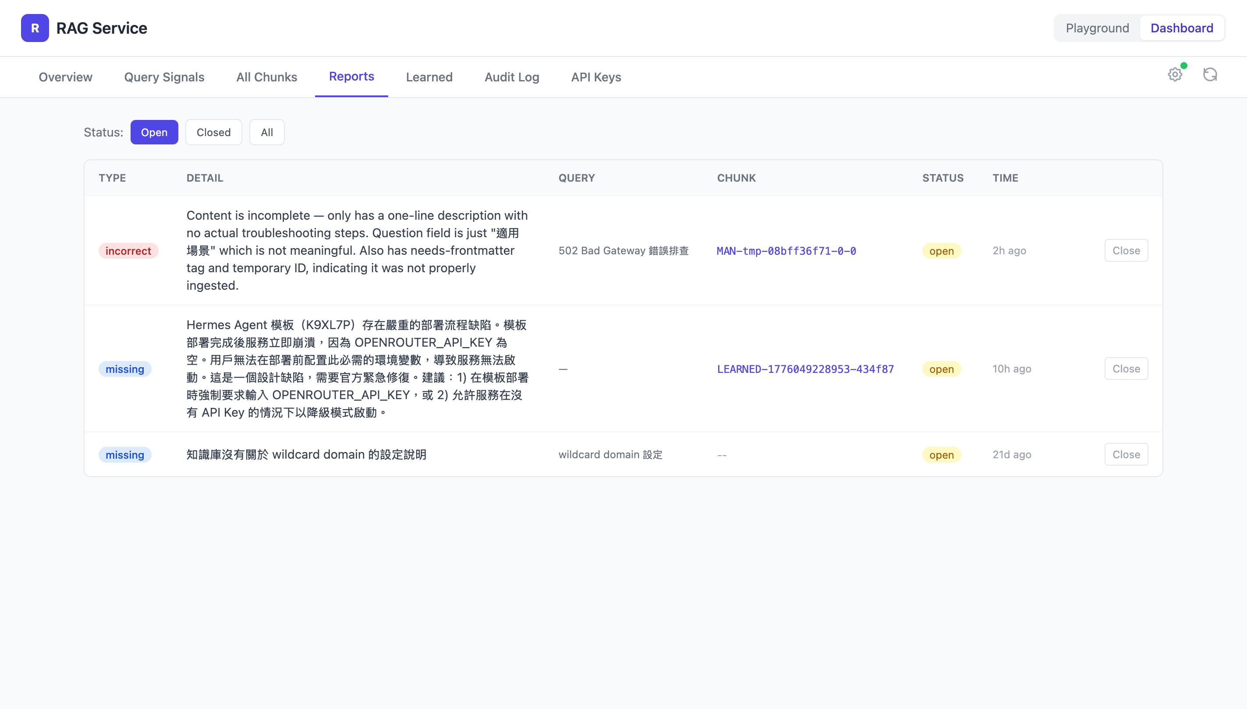Switch to the Learned tab

[429, 77]
